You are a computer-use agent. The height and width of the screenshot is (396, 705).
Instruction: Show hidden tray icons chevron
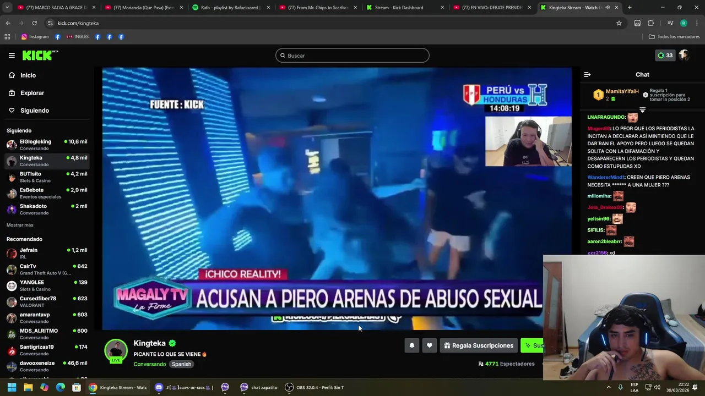point(609,387)
